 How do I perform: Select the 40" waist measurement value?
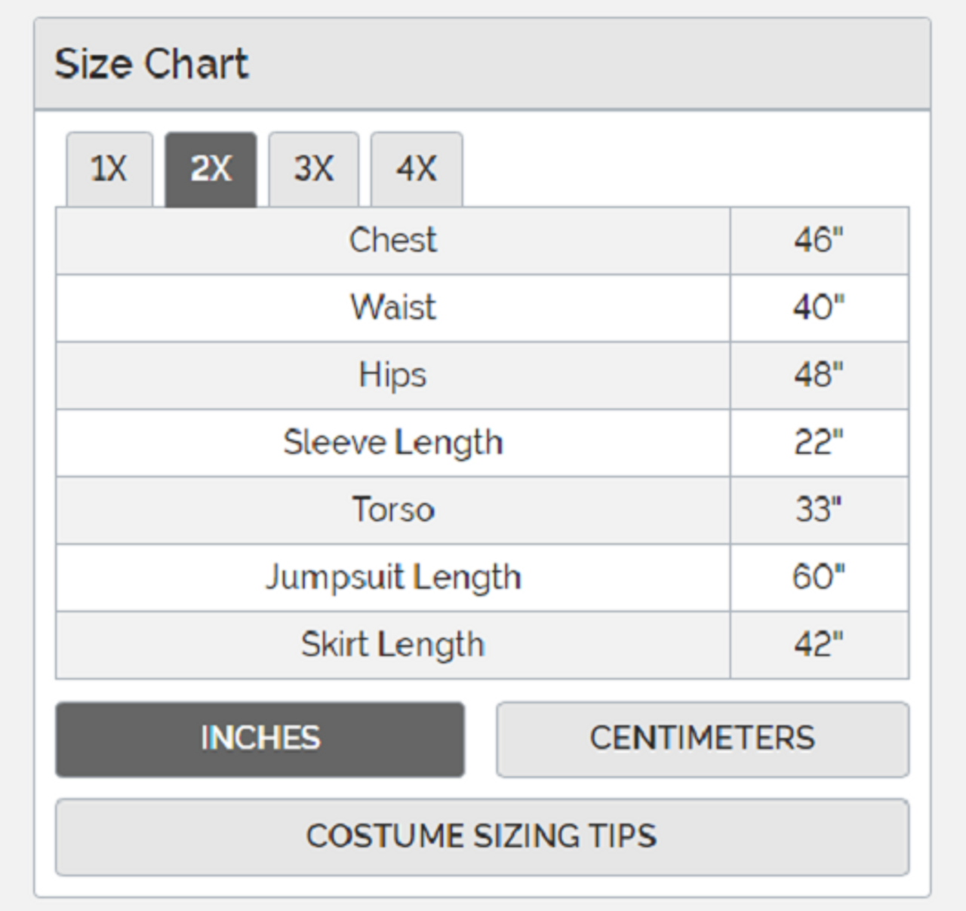click(819, 308)
